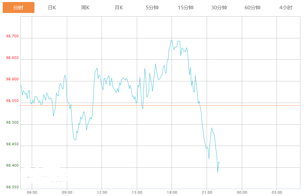Click the 98.550 price axis label
The width and height of the screenshot is (304, 196).
(x=12, y=101)
